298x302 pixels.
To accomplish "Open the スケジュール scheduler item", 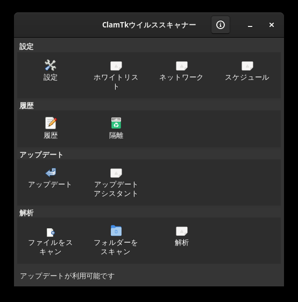I will (247, 66).
